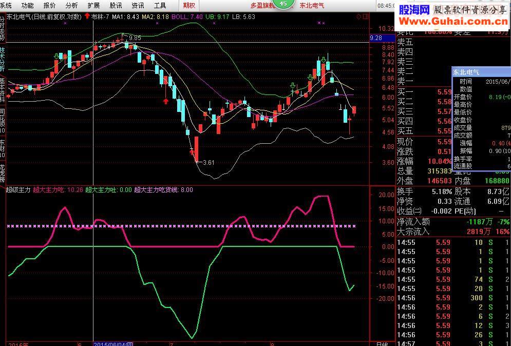Click the MA2: 8.18 label
This screenshot has width=511, height=346.
(x=155, y=16)
